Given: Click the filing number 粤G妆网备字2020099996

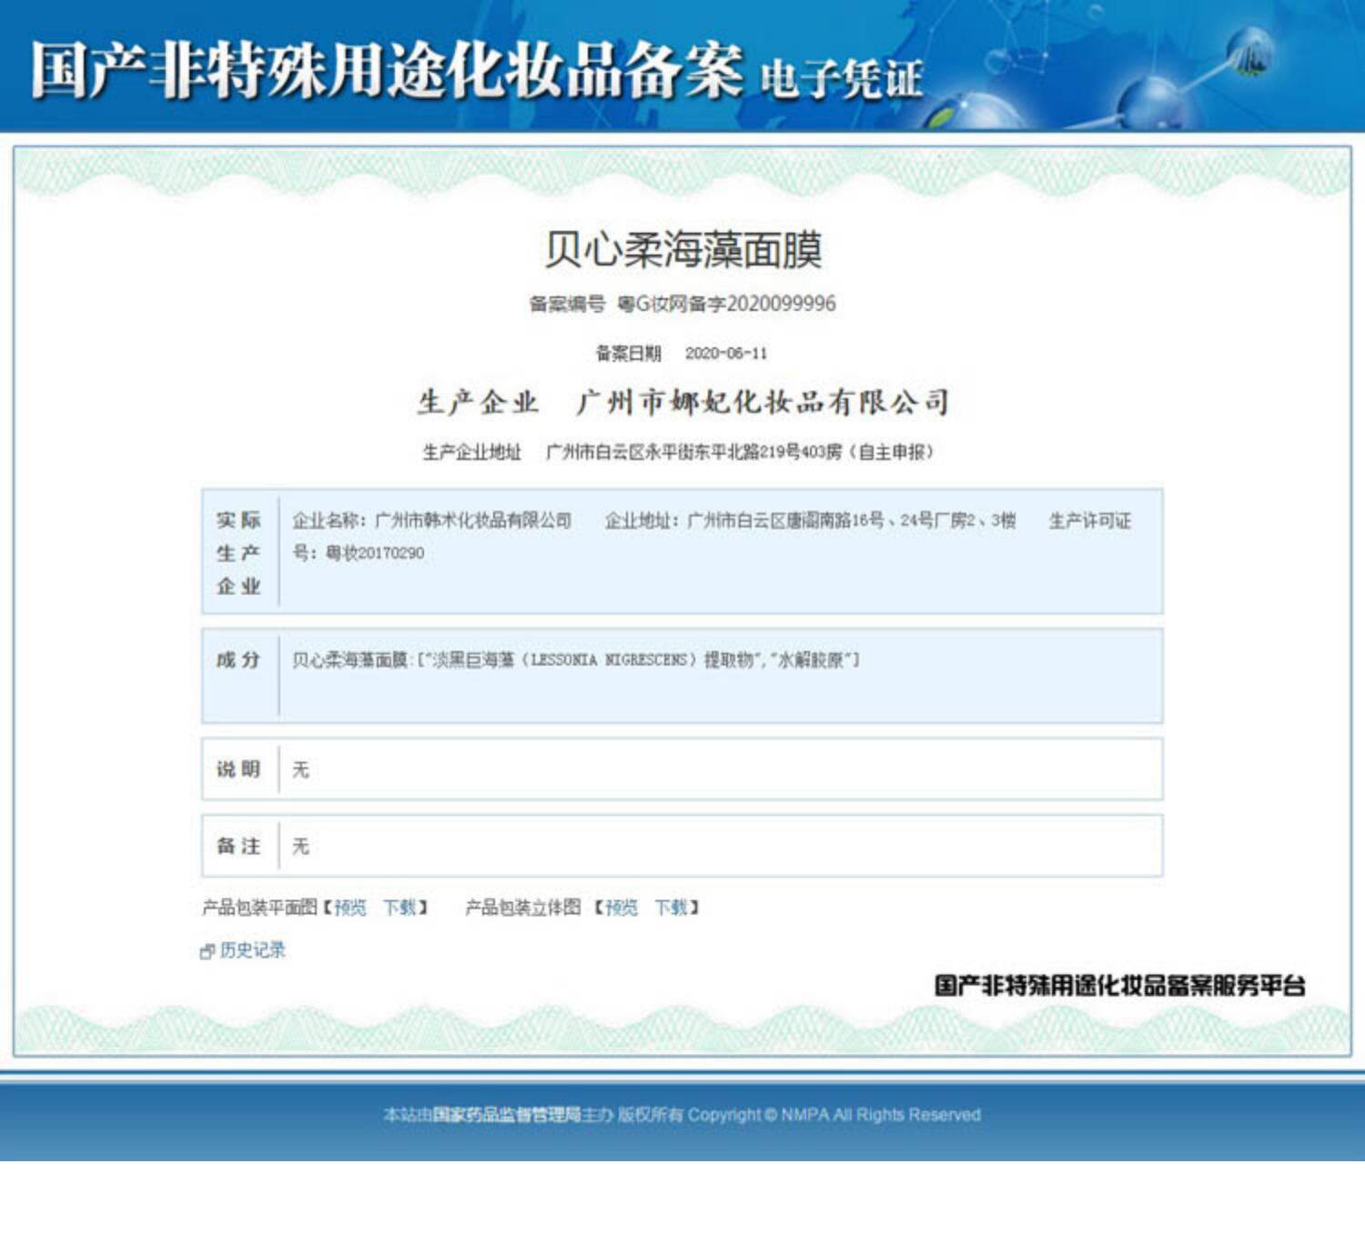Looking at the screenshot, I should [x=726, y=304].
